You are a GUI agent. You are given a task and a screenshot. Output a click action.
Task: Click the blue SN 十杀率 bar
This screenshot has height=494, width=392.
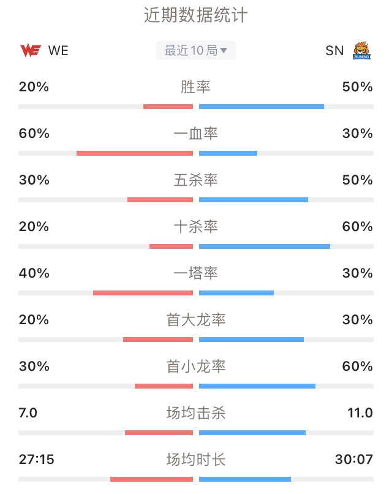(x=265, y=246)
